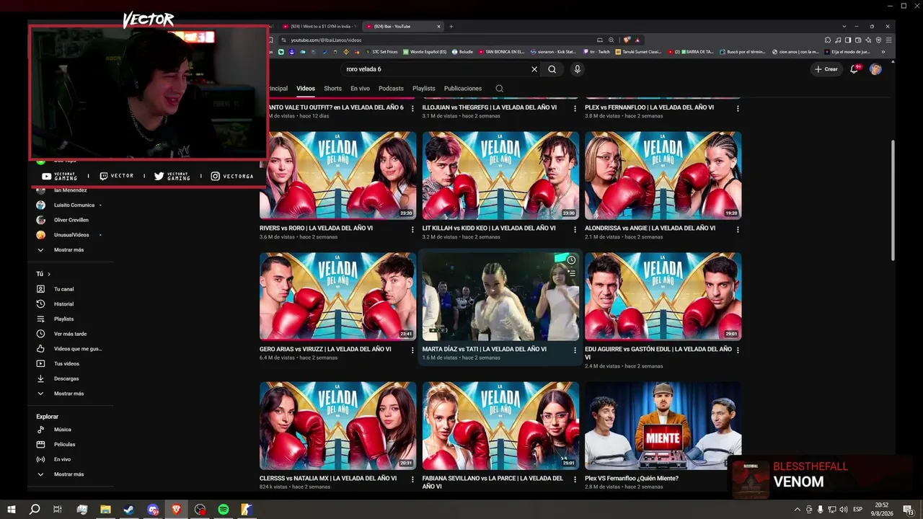
Task: Switch to the Publicaciones channel tab
Action: 463,89
